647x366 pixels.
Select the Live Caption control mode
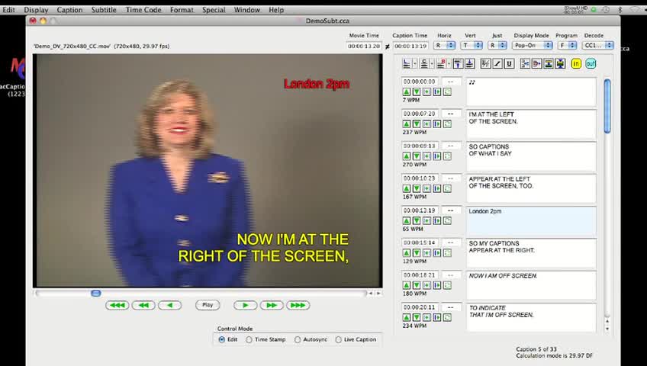tap(338, 339)
